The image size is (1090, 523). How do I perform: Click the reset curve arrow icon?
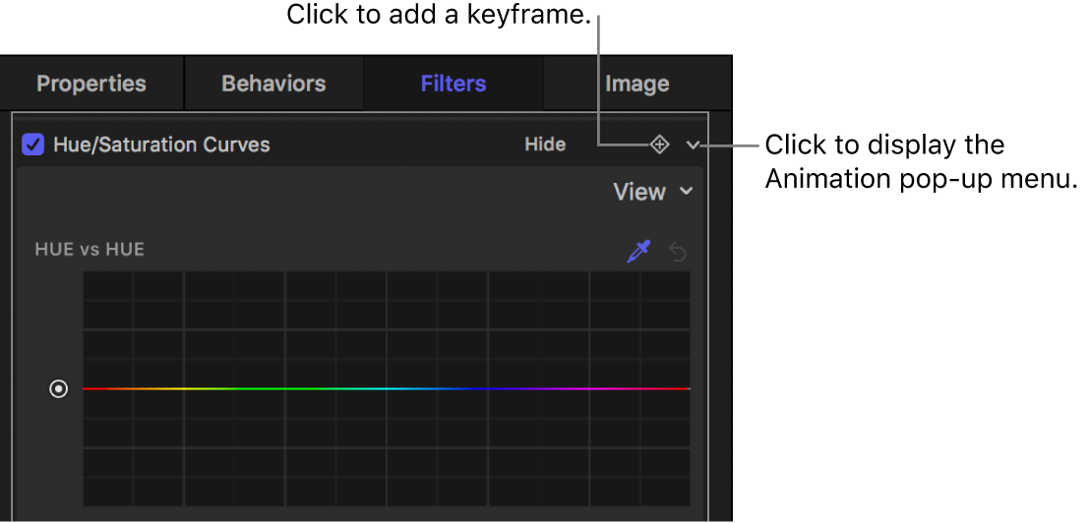pos(678,252)
